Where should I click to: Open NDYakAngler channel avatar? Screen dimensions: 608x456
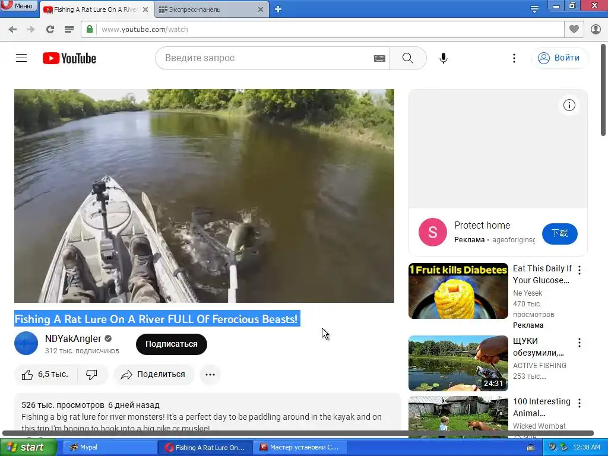[x=26, y=343]
